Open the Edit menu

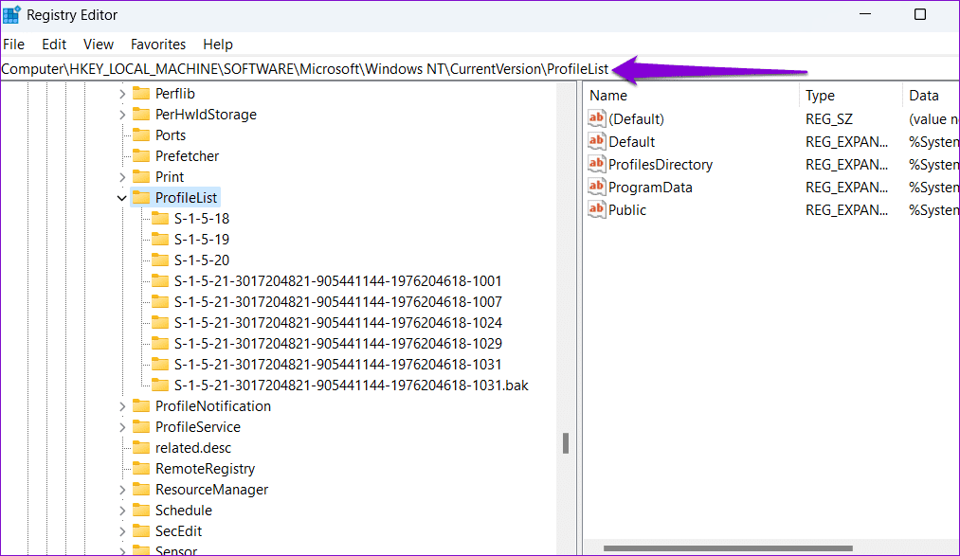point(54,44)
